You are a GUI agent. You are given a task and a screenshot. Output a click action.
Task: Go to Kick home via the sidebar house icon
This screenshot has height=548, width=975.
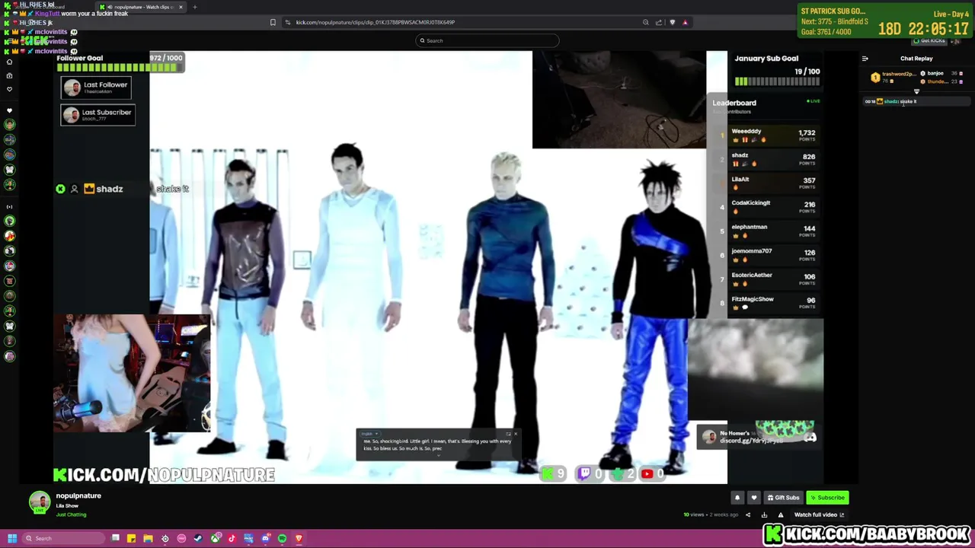pos(9,62)
